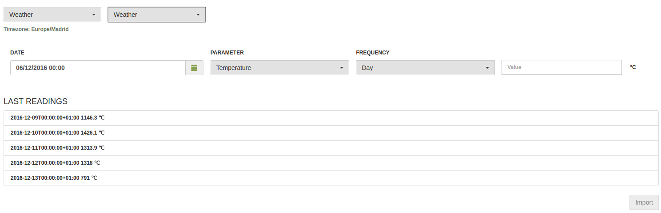Focus the Value input field
The height and width of the screenshot is (213, 661).
pos(561,67)
